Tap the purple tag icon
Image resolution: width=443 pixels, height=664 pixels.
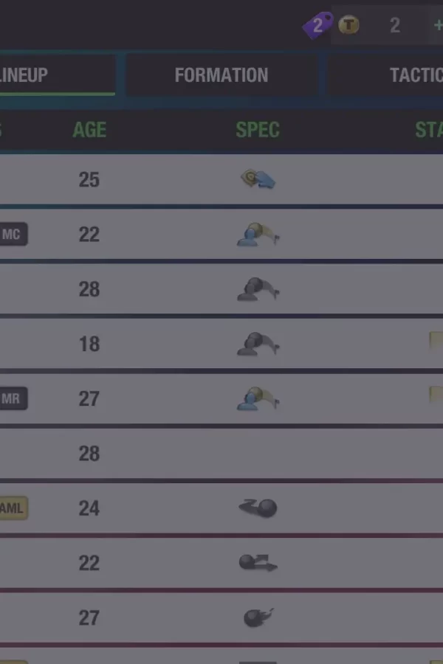tap(318, 27)
